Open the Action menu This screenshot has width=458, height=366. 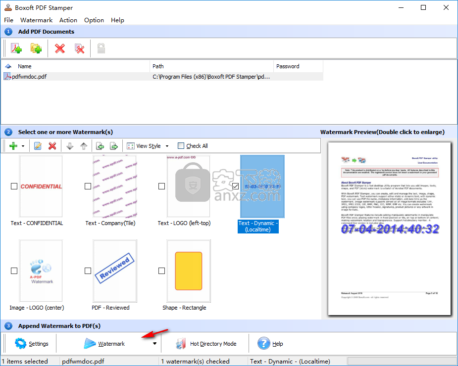(x=68, y=20)
